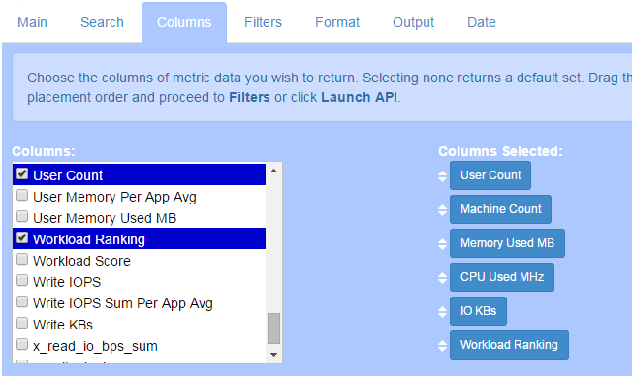632x376 pixels.
Task: Click the User Memory Per App Avg label
Action: coord(114,197)
